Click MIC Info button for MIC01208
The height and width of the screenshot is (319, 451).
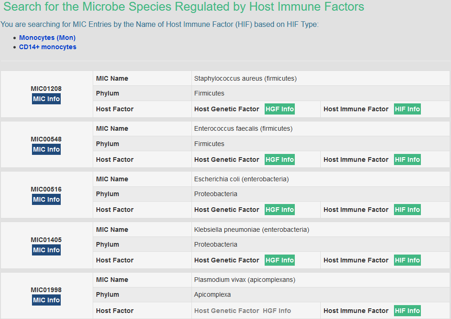coord(46,99)
